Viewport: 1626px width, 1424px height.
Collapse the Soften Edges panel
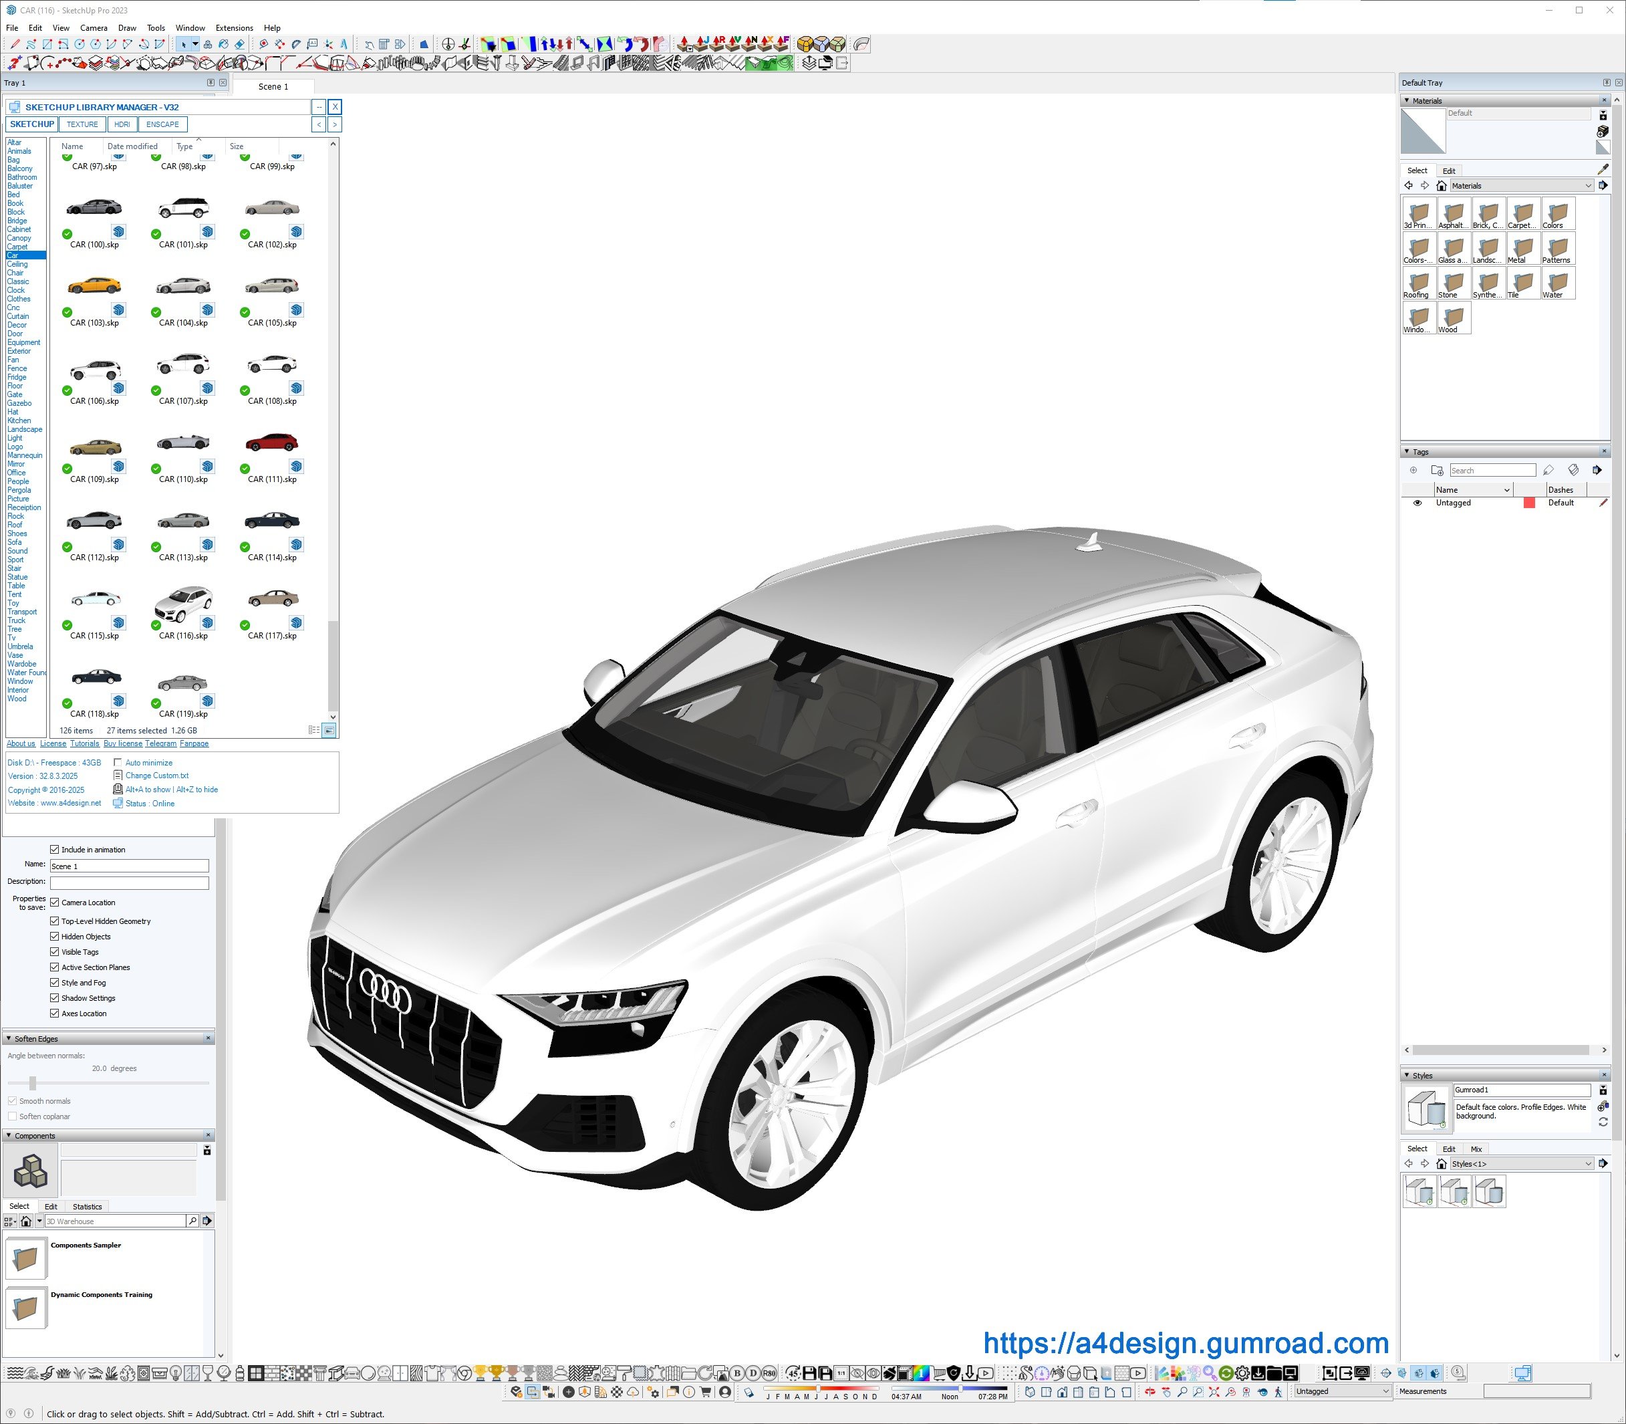[9, 1039]
